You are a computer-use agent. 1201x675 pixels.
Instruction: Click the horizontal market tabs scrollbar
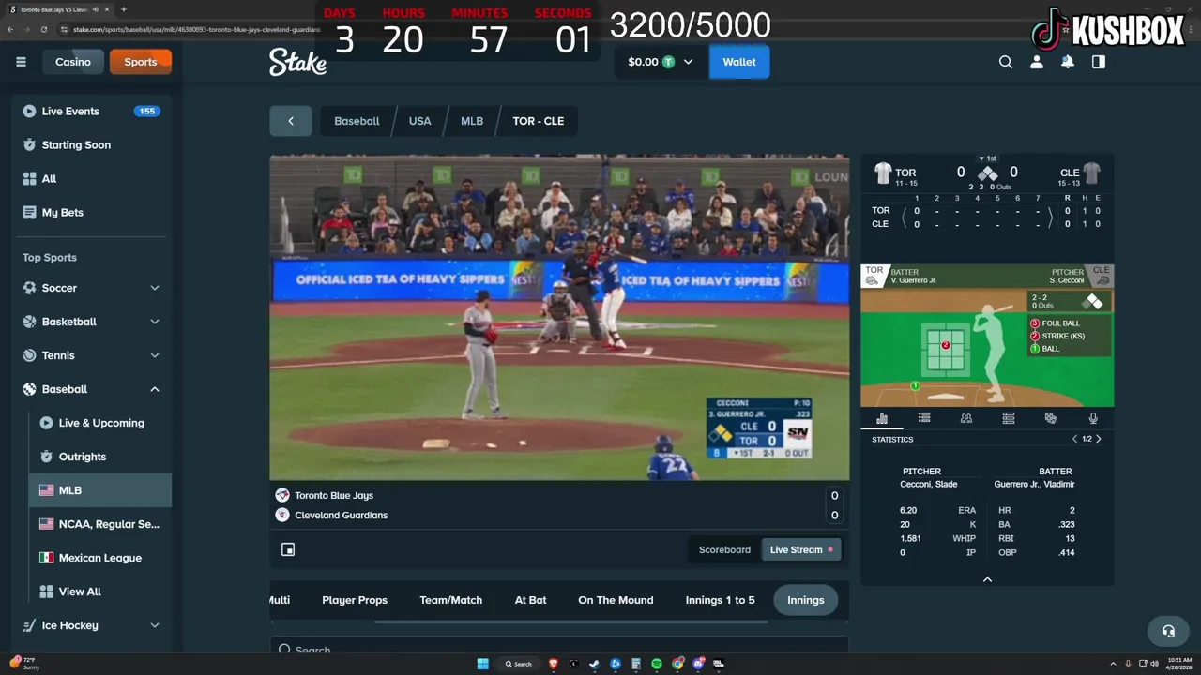click(x=572, y=622)
